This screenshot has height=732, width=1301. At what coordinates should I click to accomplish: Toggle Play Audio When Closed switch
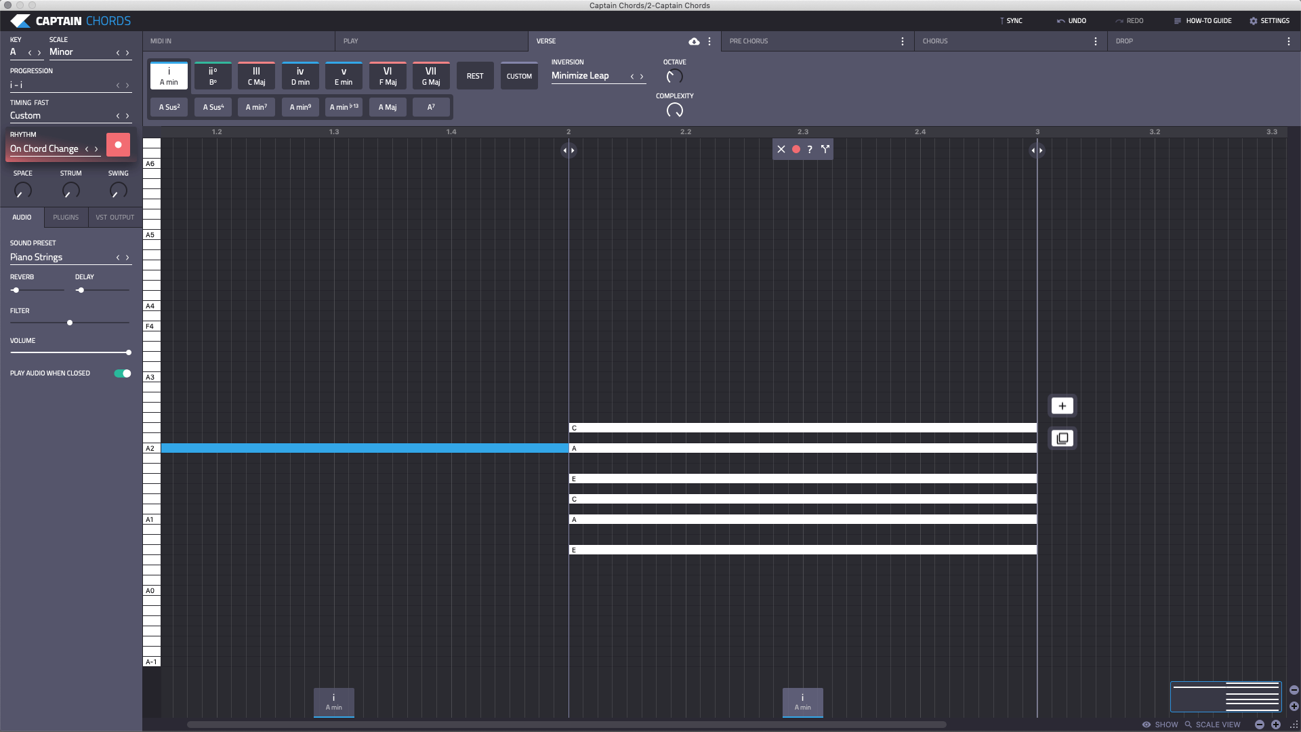click(123, 373)
